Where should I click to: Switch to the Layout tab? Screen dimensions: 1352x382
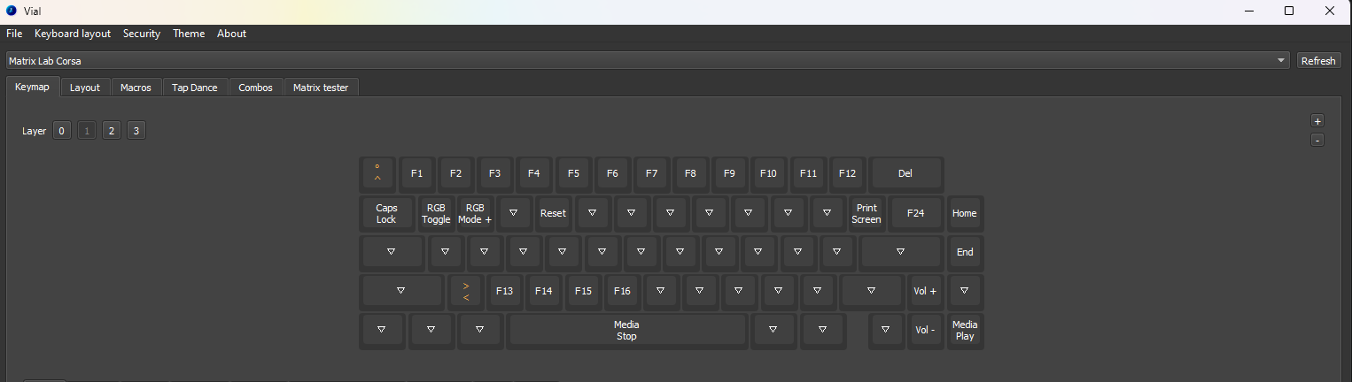click(85, 88)
